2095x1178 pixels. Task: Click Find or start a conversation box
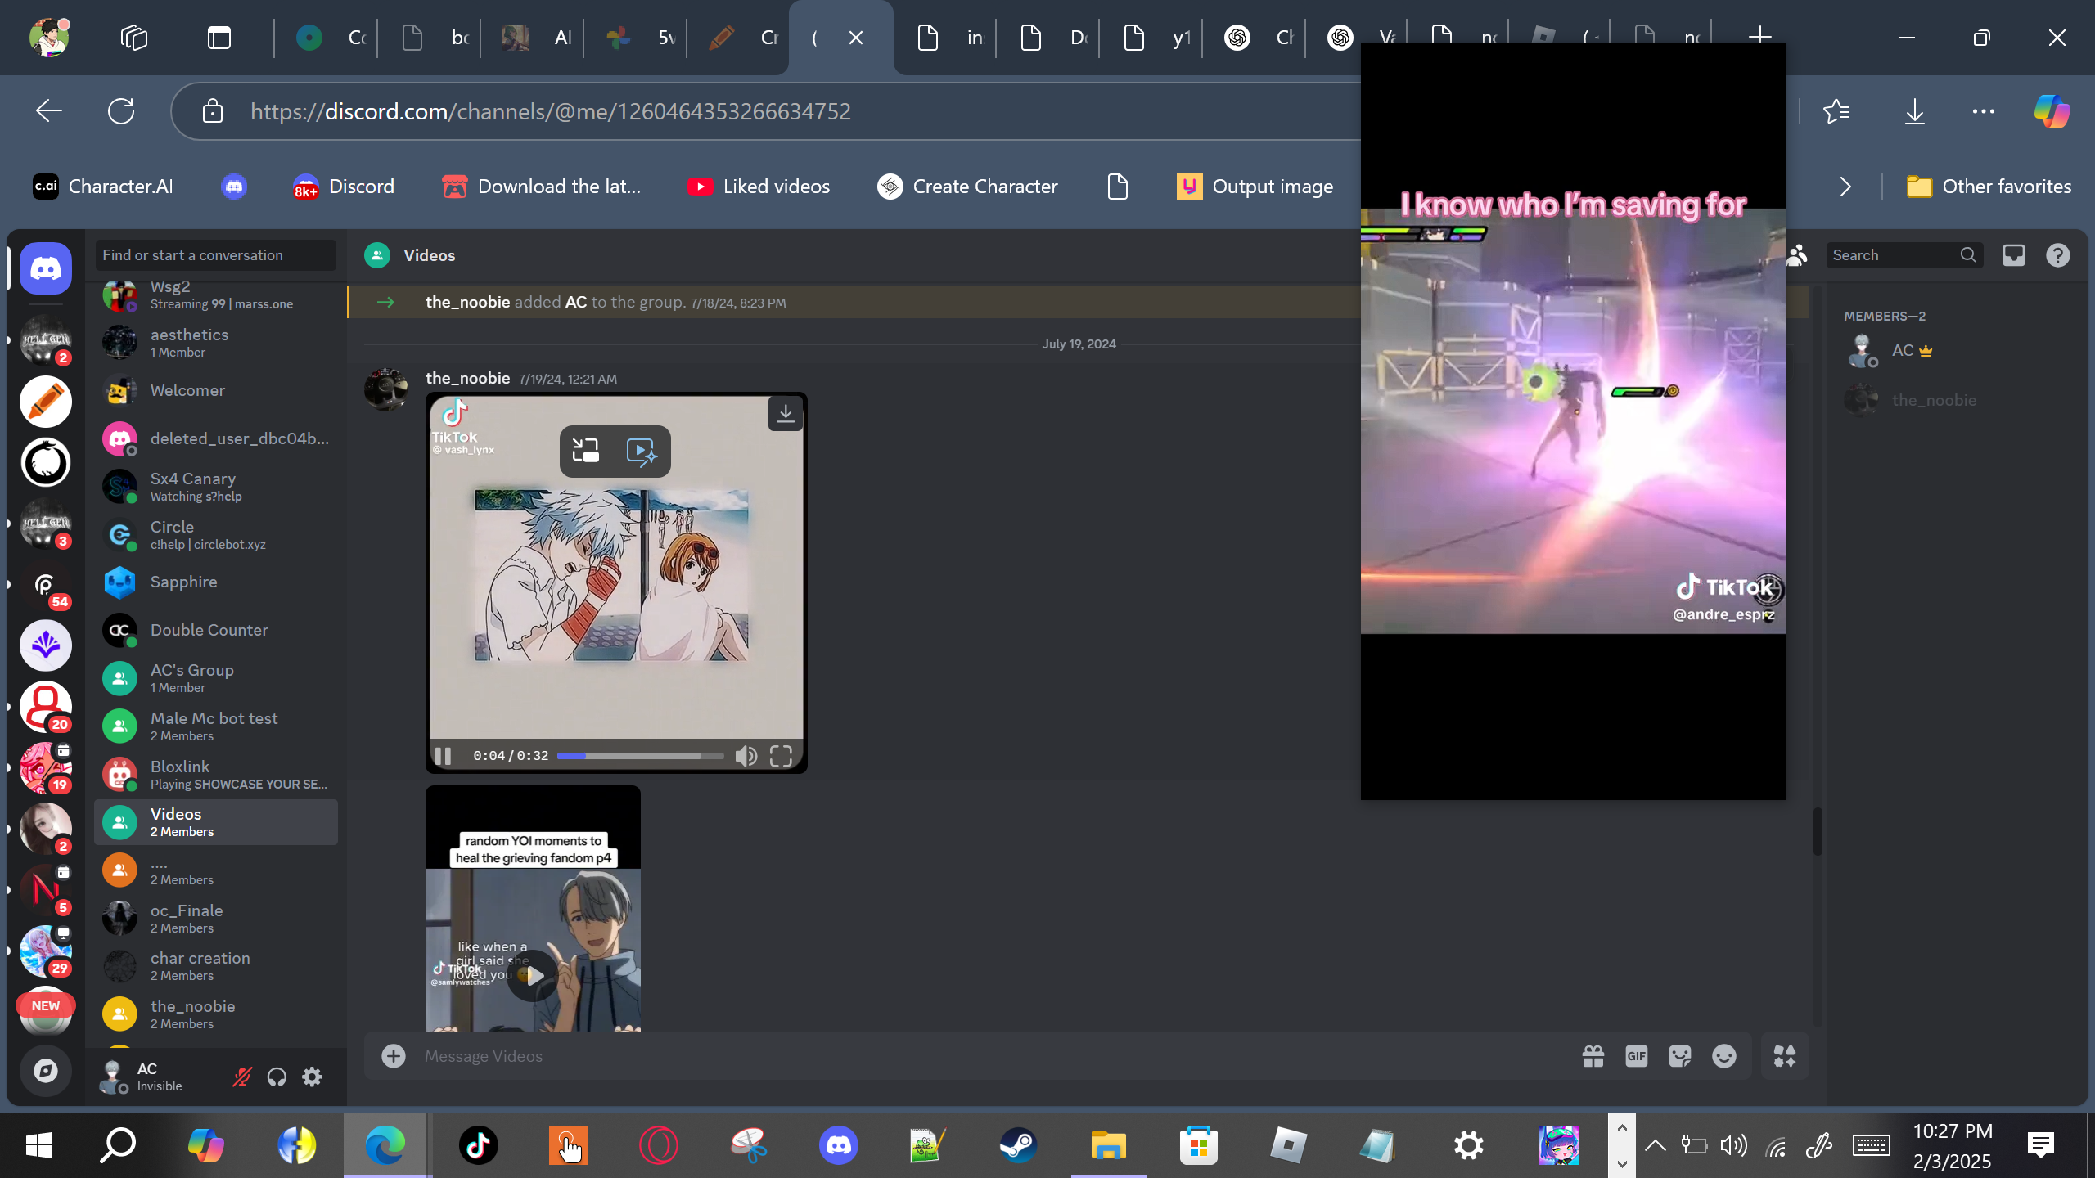[216, 255]
